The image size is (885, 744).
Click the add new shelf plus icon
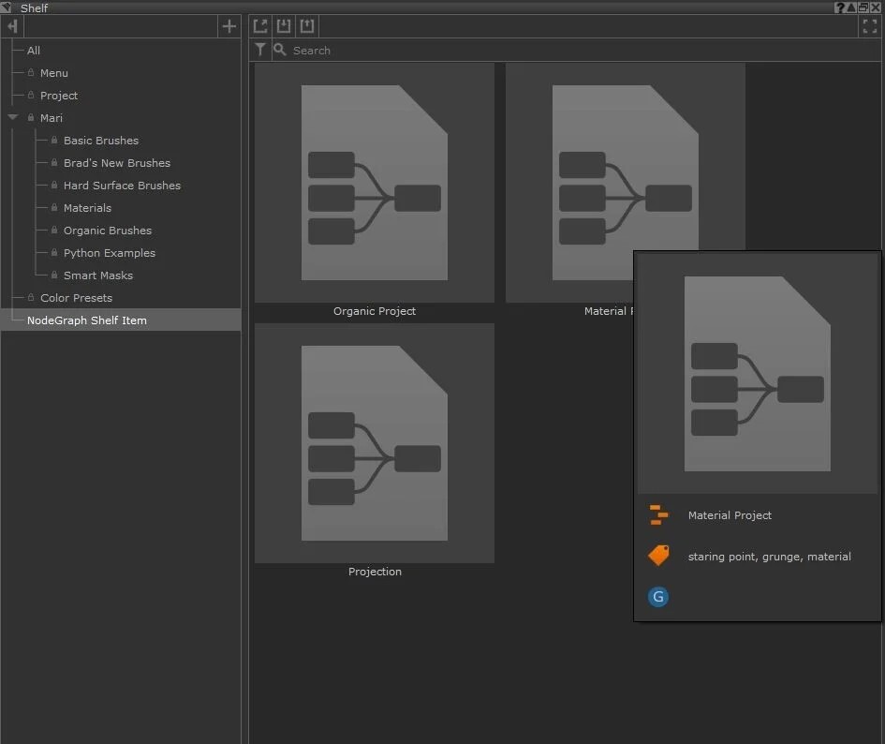pyautogui.click(x=229, y=26)
